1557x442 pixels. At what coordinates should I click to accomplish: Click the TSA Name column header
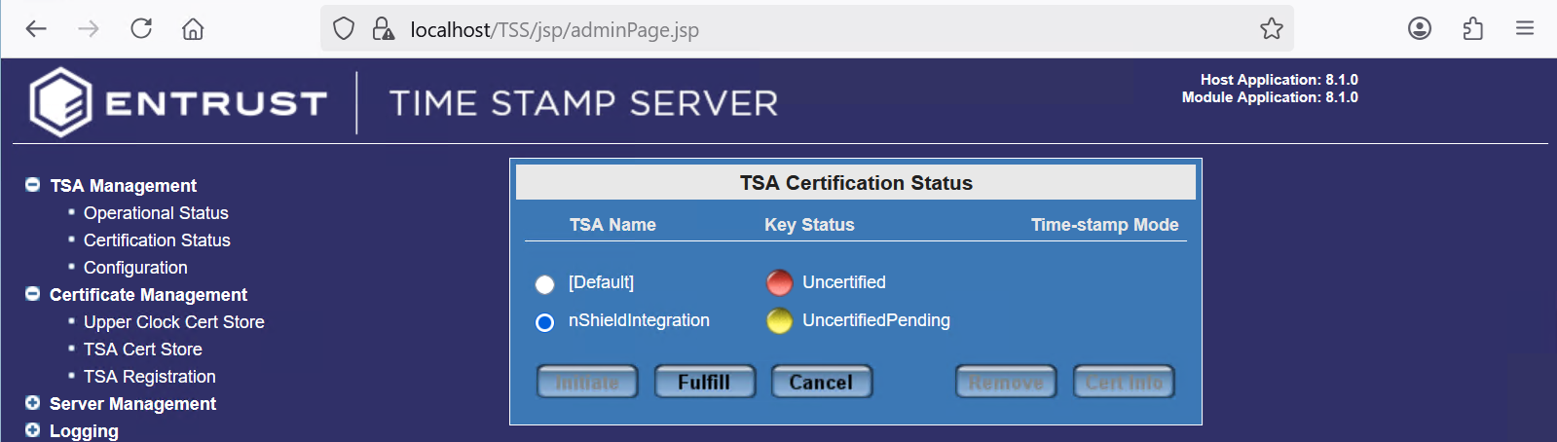[x=612, y=225]
